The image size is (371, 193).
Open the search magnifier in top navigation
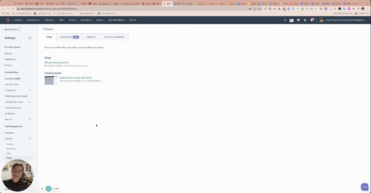(x=285, y=20)
